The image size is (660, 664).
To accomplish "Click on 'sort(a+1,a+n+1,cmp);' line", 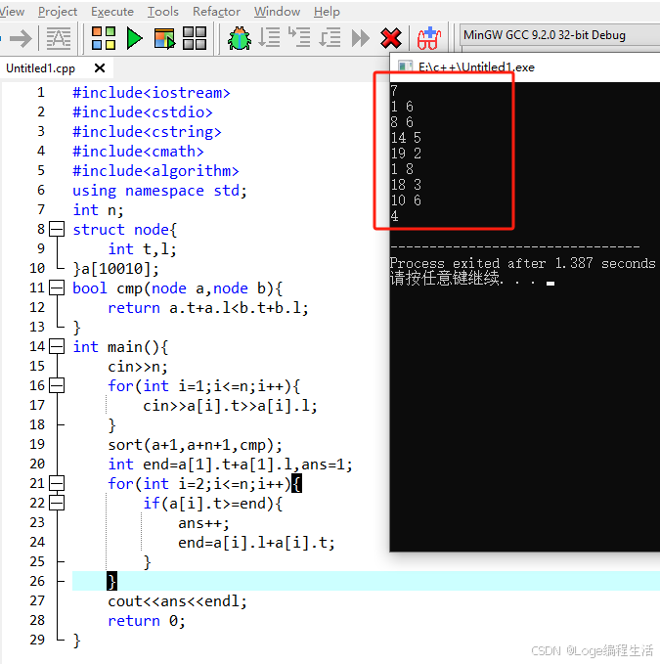I will [x=195, y=445].
